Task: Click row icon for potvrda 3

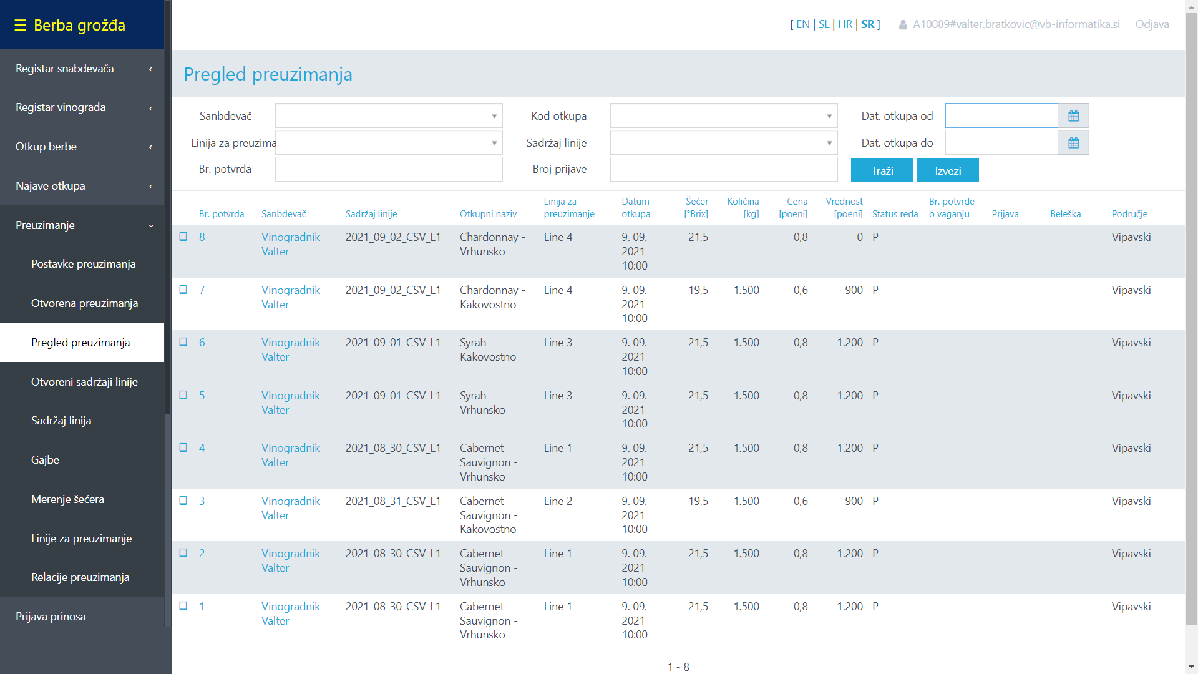Action: pos(183,501)
